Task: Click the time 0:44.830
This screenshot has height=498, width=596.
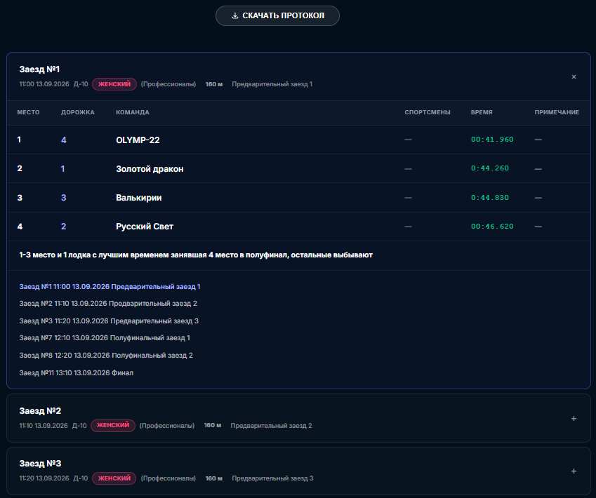Action: click(490, 198)
